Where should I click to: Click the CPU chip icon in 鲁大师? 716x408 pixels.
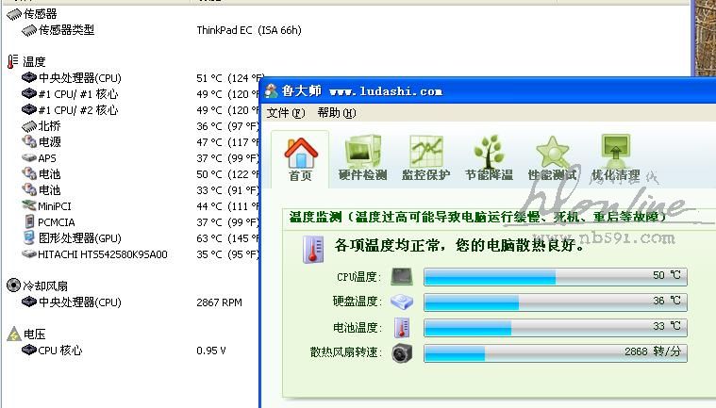[402, 277]
